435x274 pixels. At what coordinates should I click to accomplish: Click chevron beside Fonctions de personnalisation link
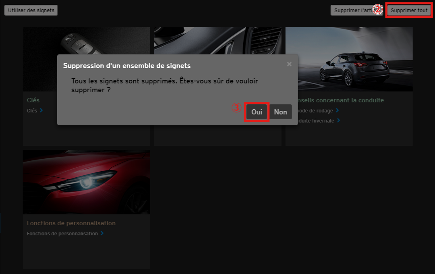click(x=102, y=233)
